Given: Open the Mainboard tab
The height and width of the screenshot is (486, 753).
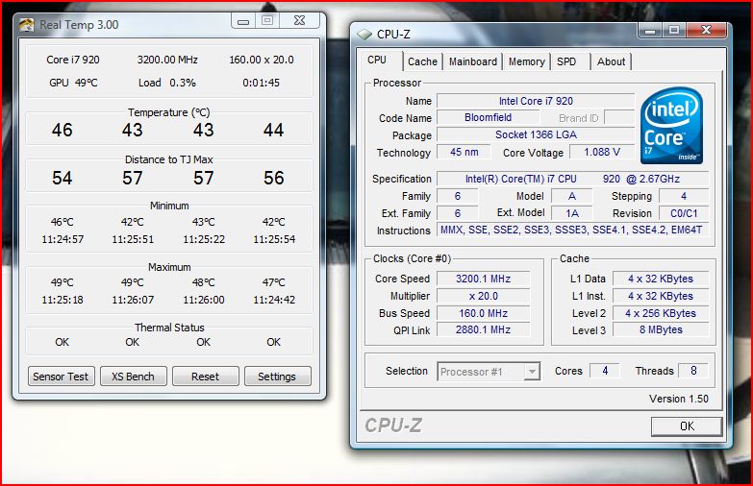Looking at the screenshot, I should pos(473,61).
